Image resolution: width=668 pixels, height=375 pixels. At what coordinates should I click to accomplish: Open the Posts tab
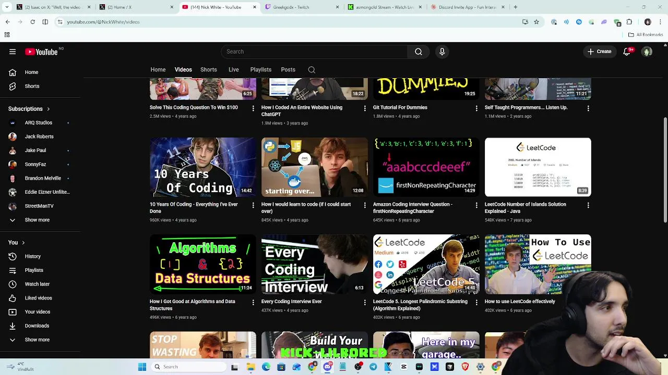point(288,70)
